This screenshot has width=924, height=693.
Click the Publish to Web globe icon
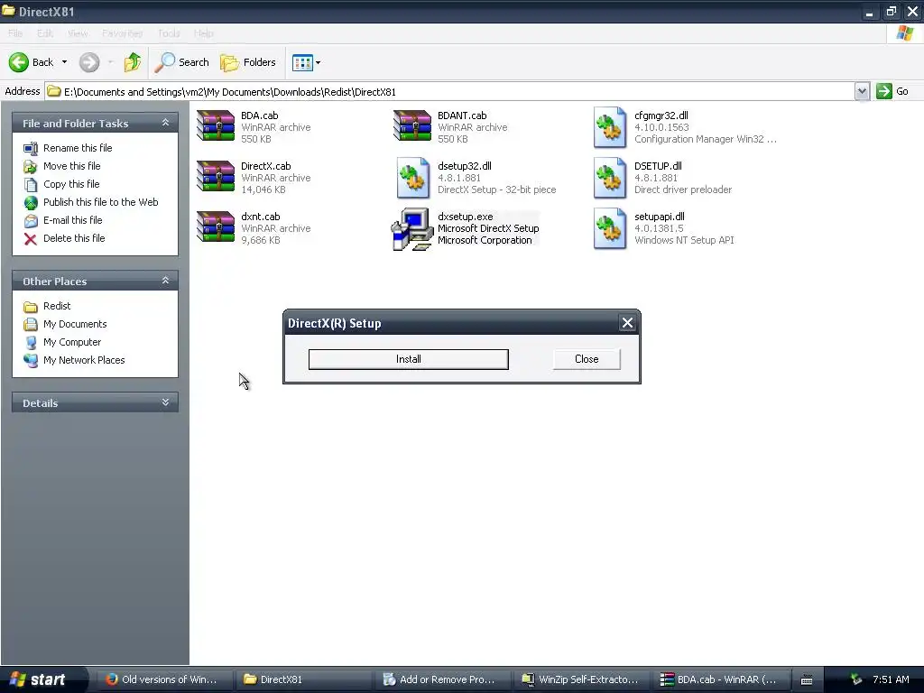pos(31,203)
